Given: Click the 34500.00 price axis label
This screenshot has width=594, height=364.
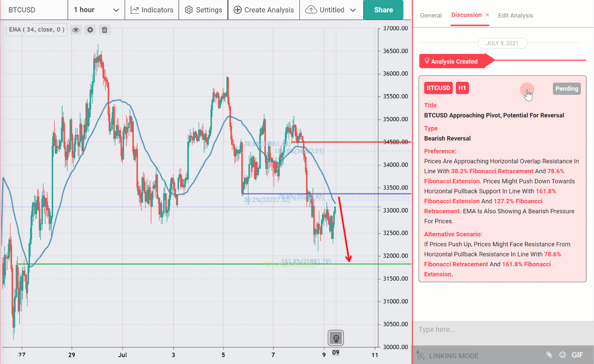Looking at the screenshot, I should [395, 142].
